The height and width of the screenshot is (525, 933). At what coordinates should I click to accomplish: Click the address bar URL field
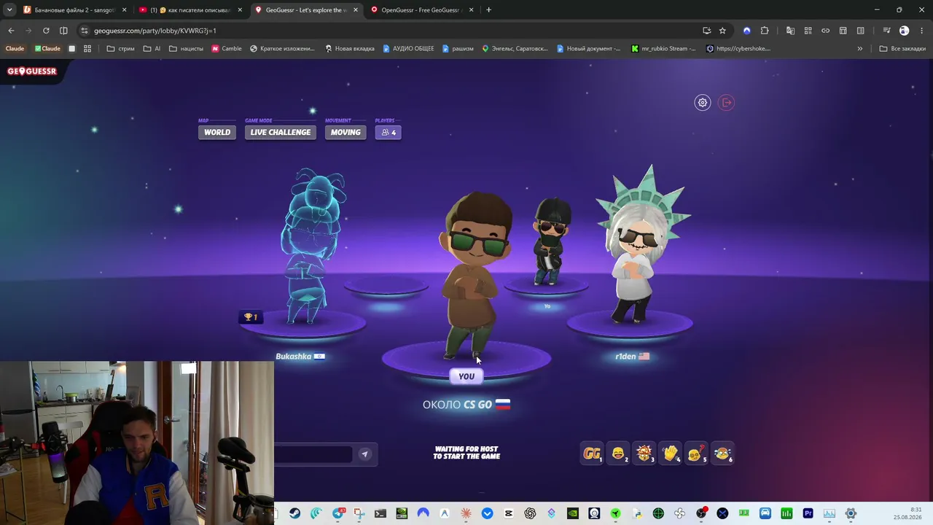pyautogui.click(x=394, y=31)
